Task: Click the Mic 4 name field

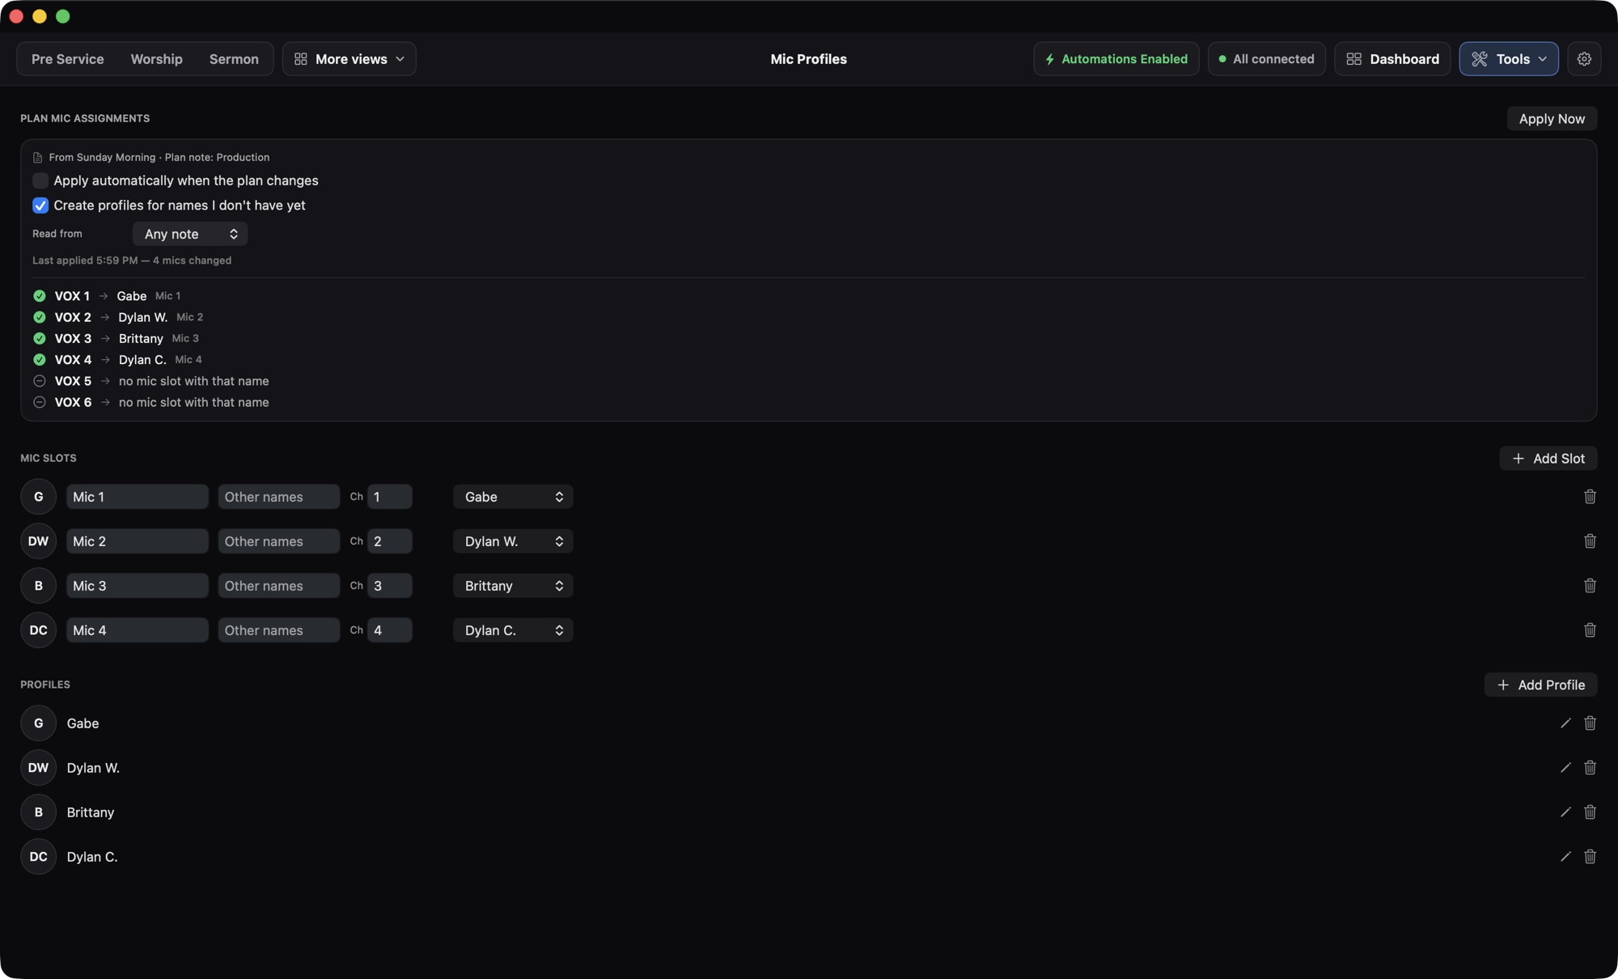Action: pyautogui.click(x=138, y=630)
